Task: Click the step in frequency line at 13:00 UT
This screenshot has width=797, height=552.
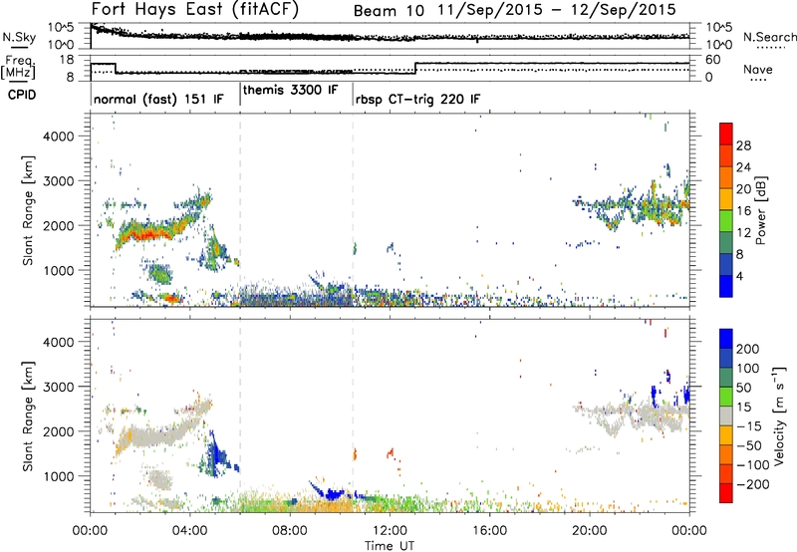Action: click(415, 68)
